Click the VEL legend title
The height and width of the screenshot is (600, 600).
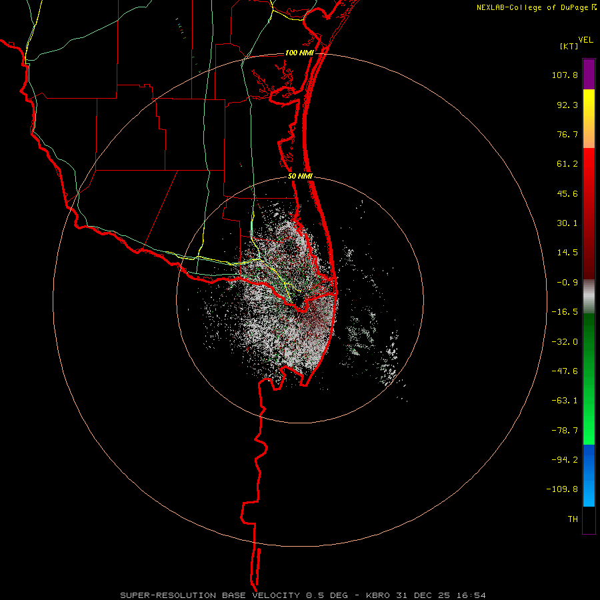tap(586, 39)
